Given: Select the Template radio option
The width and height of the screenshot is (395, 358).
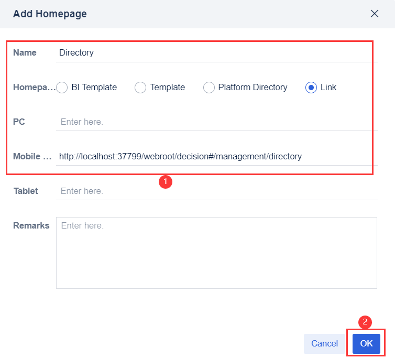Looking at the screenshot, I should point(140,88).
